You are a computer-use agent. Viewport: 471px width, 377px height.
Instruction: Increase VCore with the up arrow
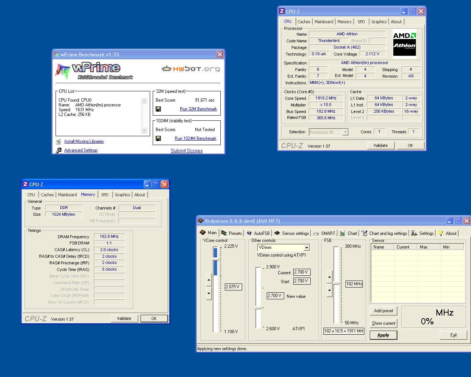point(209,280)
